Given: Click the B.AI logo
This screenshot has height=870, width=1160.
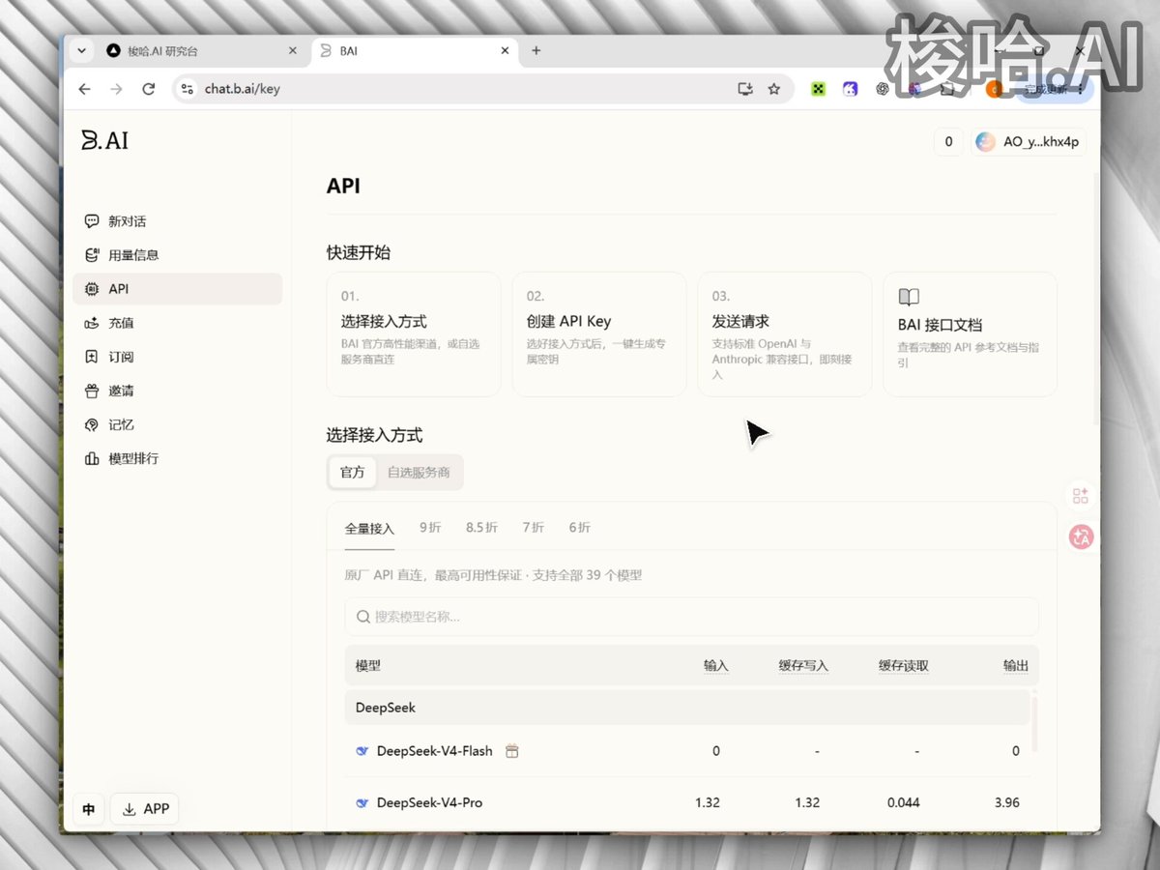Looking at the screenshot, I should [x=104, y=140].
